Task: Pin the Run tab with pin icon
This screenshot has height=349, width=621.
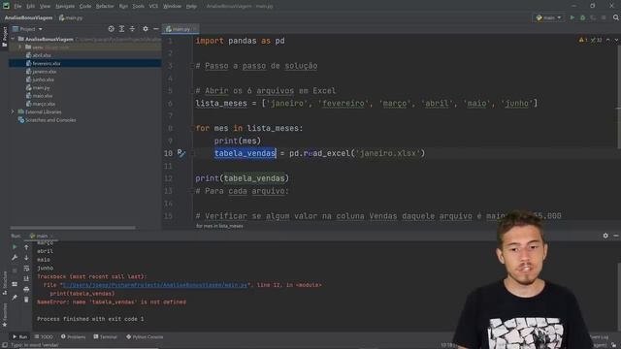Action: coord(15,298)
